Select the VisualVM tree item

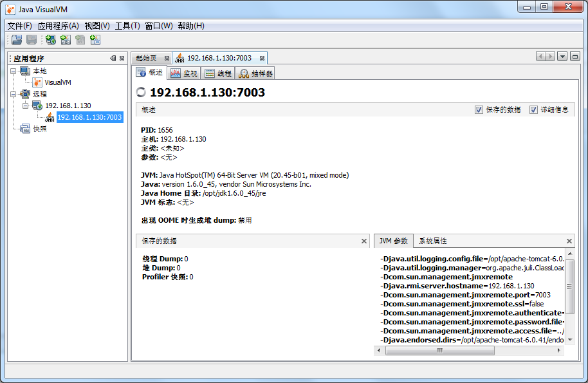click(58, 82)
